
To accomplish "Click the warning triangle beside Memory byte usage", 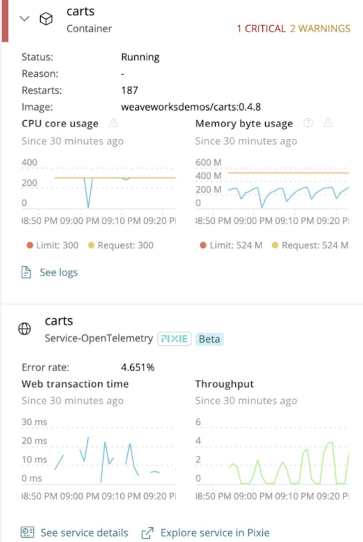I will [328, 123].
